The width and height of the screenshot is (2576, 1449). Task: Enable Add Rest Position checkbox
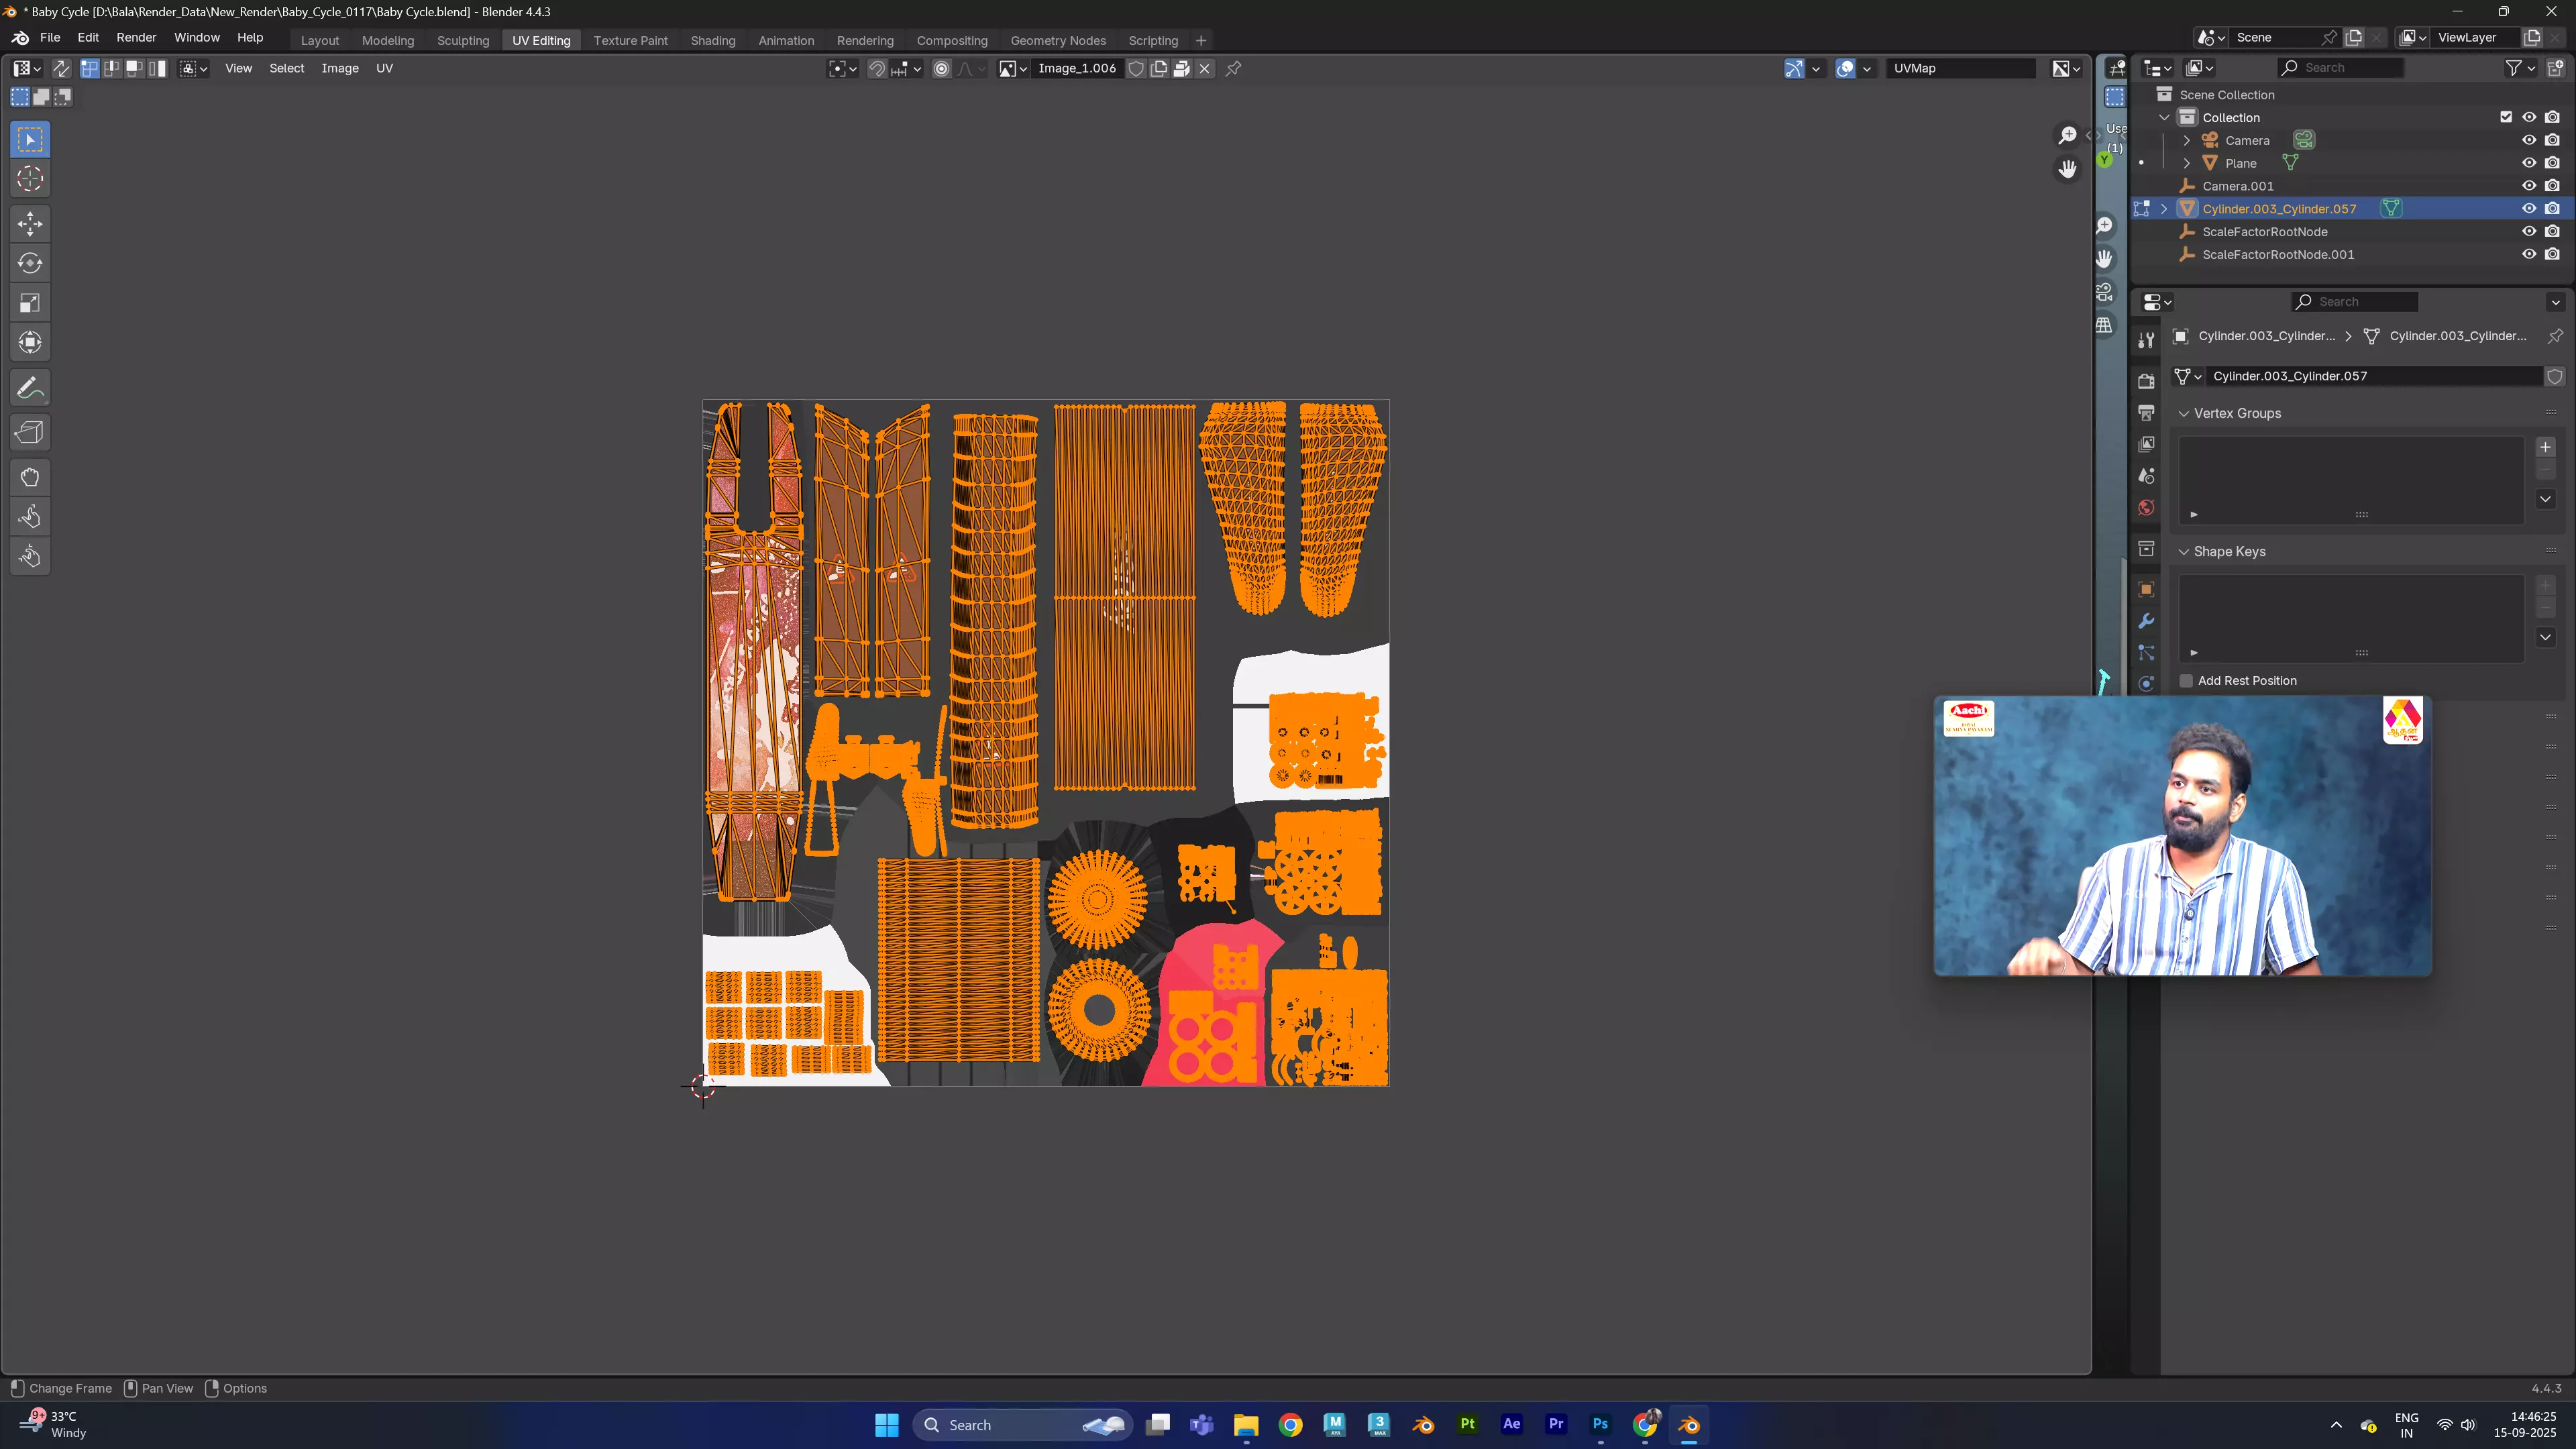2186,681
